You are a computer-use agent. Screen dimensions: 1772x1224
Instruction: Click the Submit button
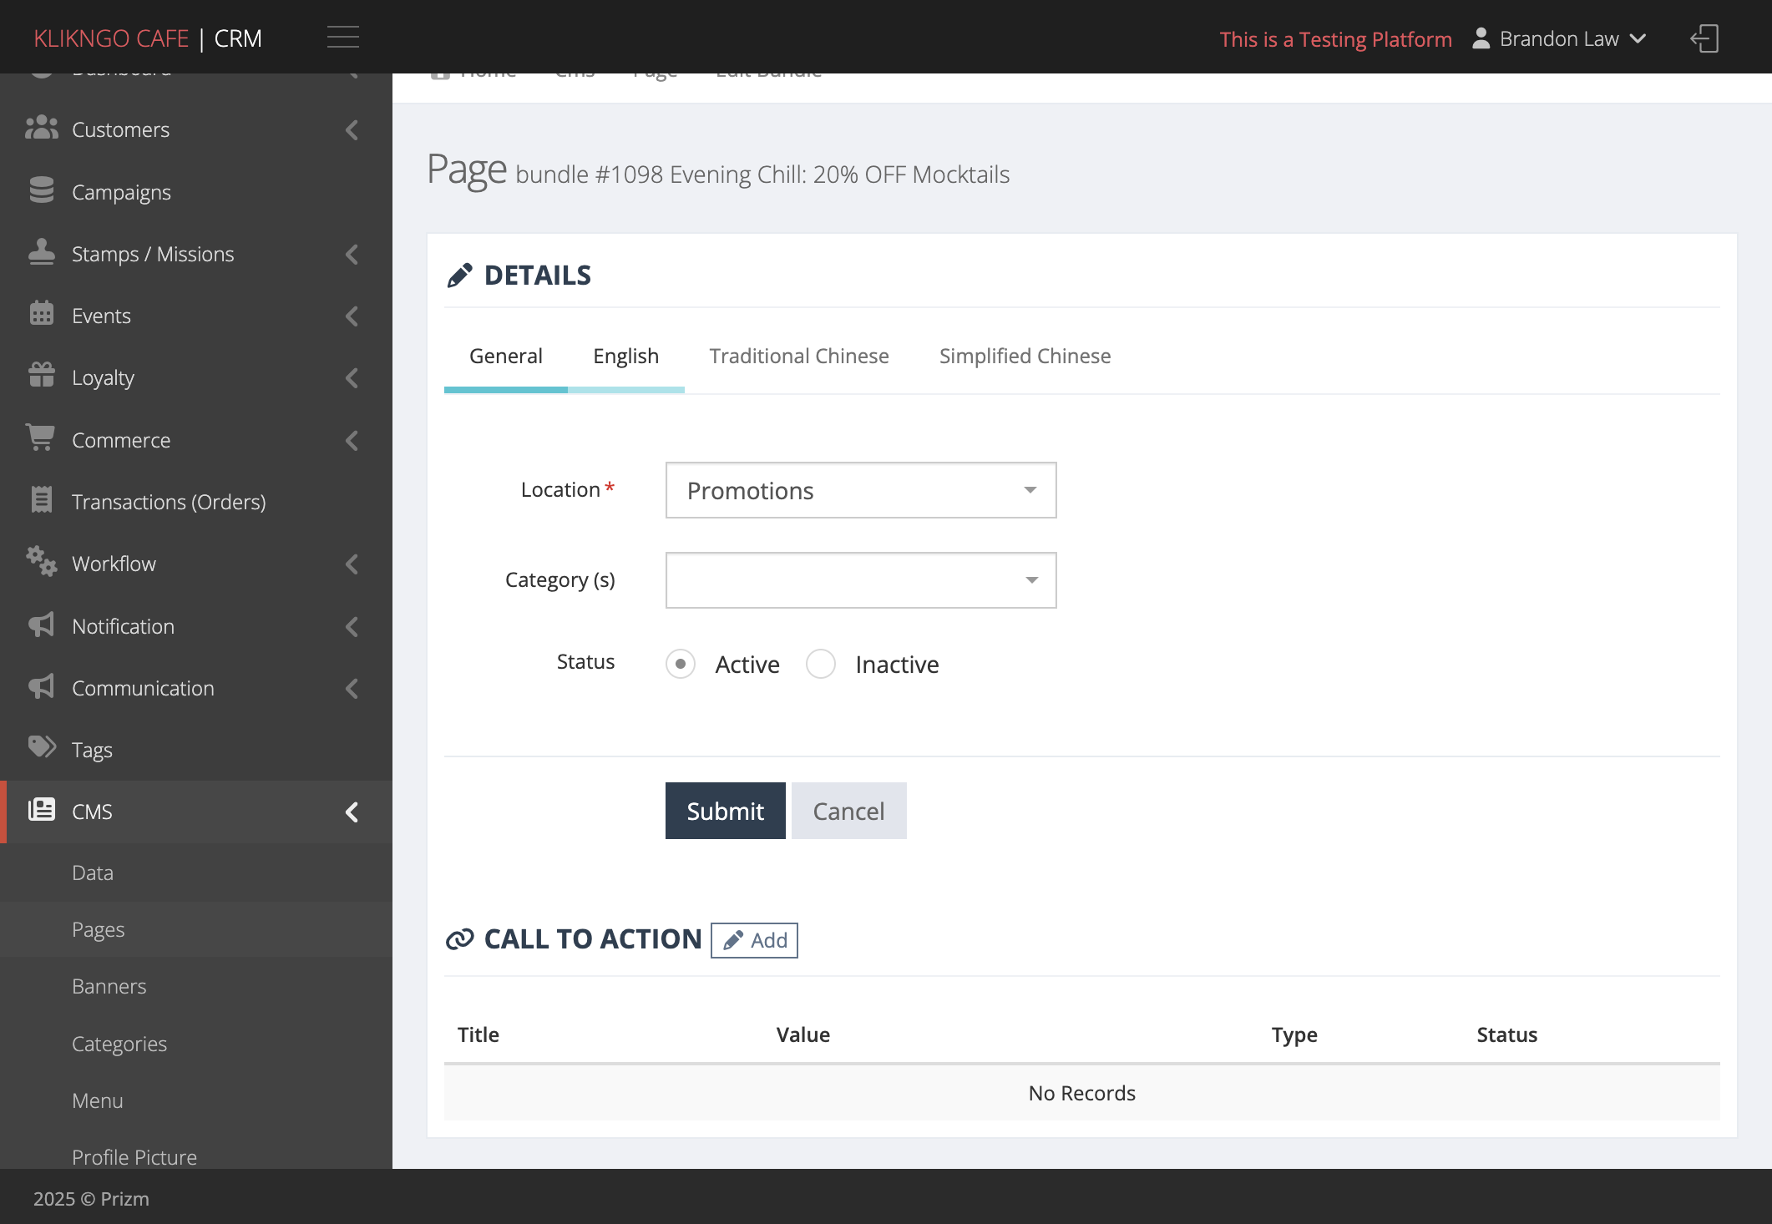tap(726, 811)
